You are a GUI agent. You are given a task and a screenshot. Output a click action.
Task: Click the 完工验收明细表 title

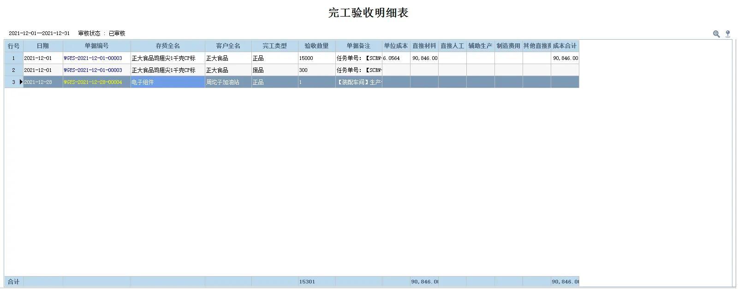point(369,13)
